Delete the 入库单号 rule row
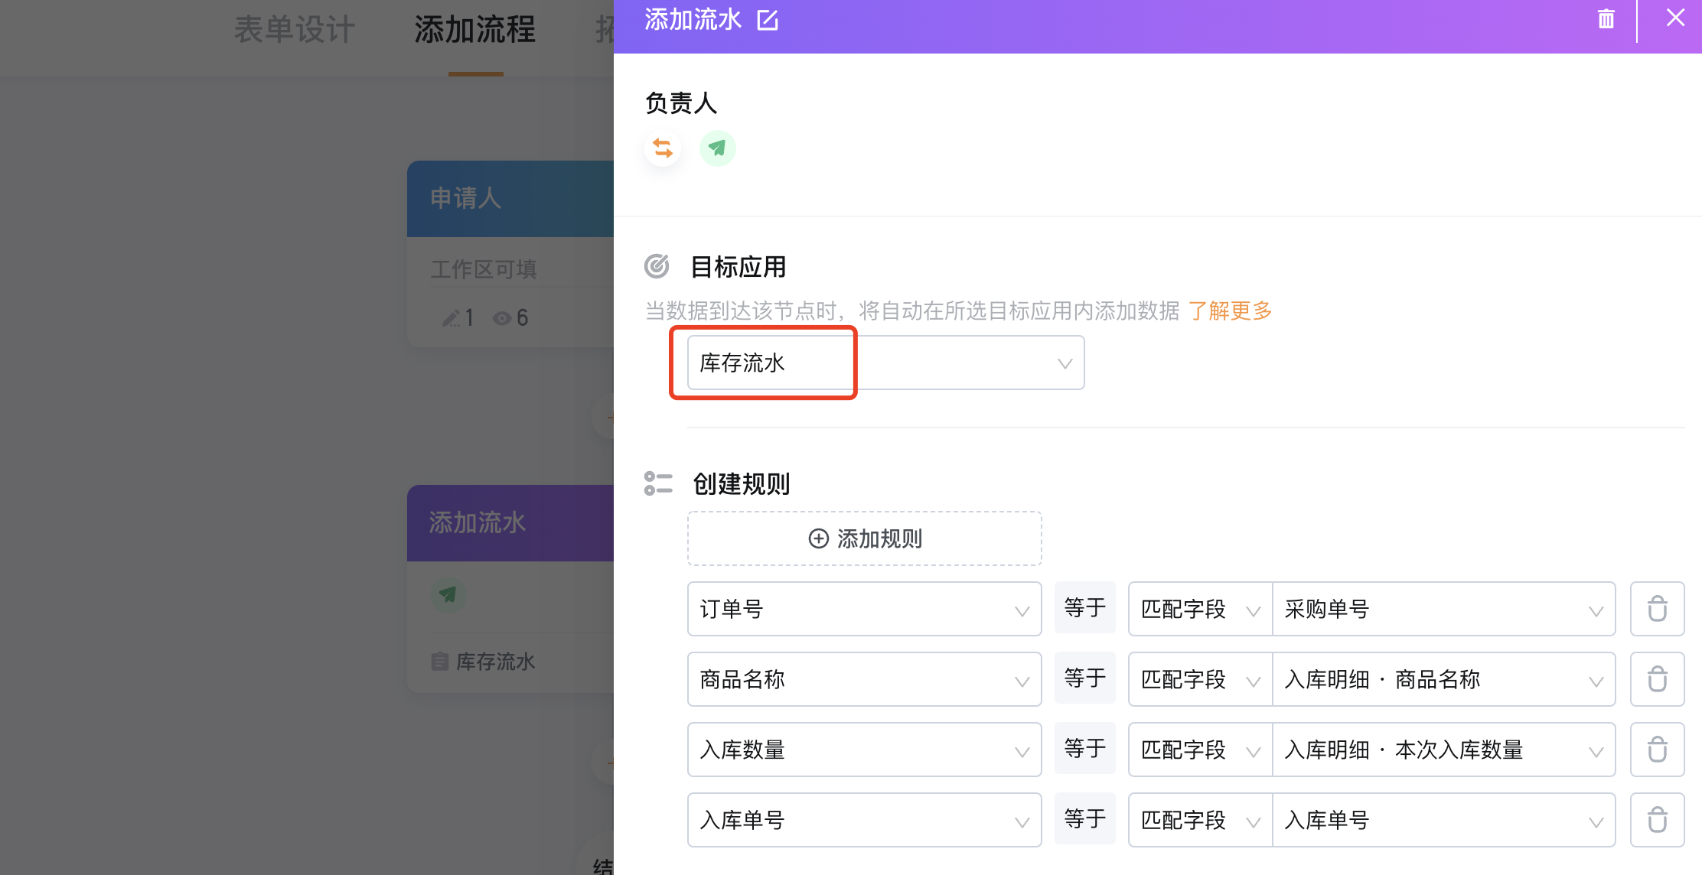1702x875 pixels. click(1658, 820)
